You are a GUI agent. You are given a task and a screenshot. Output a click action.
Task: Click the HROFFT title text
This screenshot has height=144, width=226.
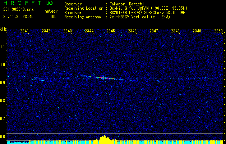click(23, 3)
